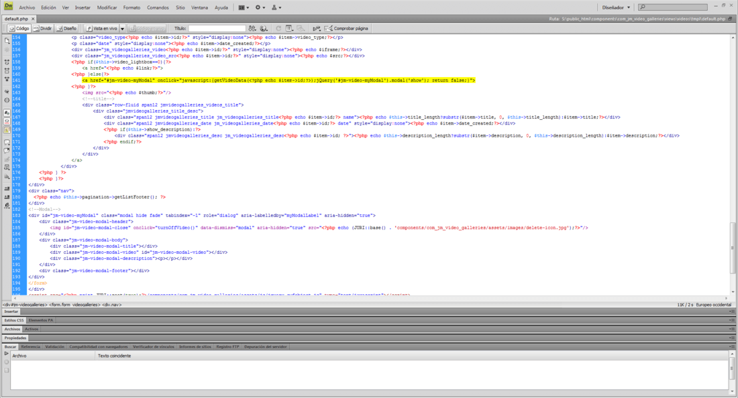Image resolution: width=738 pixels, height=398 pixels.
Task: Click Move or convert CSS icon
Action: point(7,177)
